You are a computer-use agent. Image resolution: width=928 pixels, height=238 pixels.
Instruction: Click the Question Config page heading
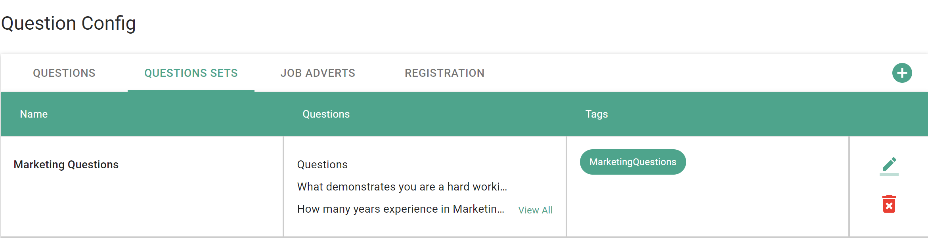(69, 23)
